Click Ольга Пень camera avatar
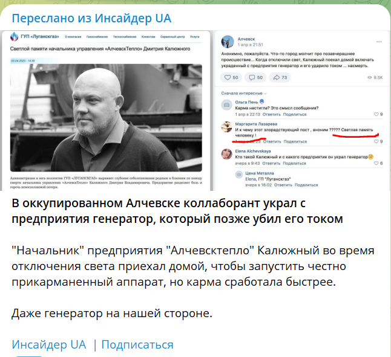This screenshot has width=391, height=357. tap(226, 105)
